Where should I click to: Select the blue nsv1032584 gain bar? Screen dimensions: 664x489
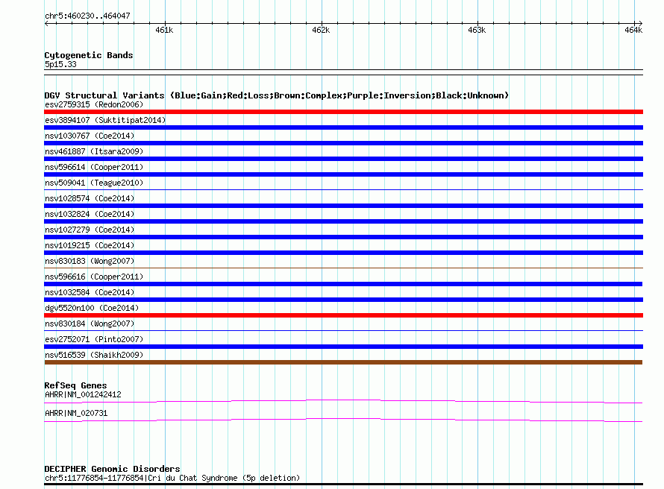click(x=343, y=300)
